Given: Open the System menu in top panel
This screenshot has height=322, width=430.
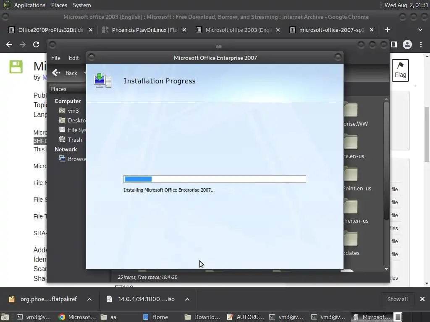Looking at the screenshot, I should tap(82, 5).
